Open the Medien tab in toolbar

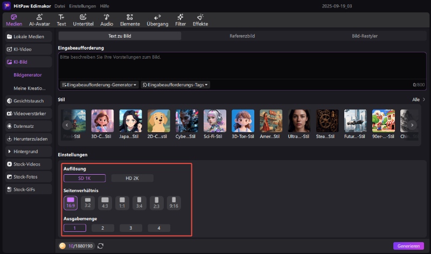(x=14, y=20)
